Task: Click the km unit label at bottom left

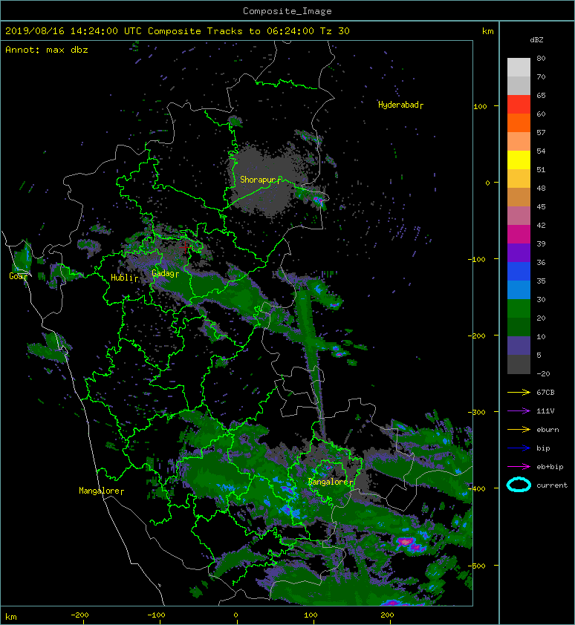Action: point(11,617)
